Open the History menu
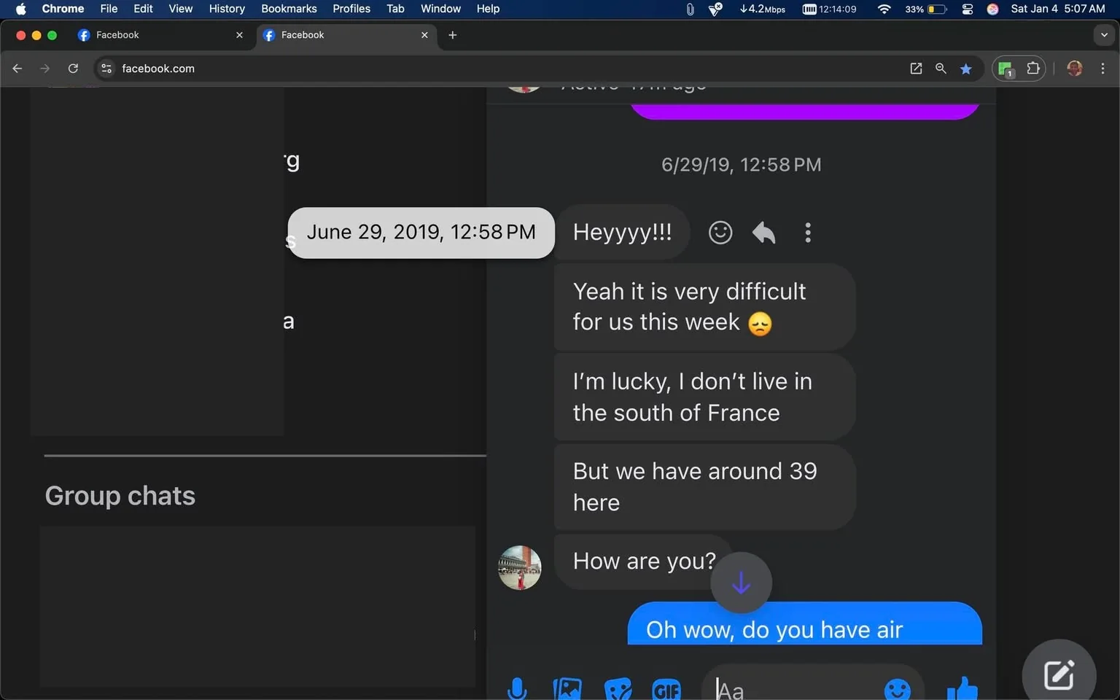Image resolution: width=1120 pixels, height=700 pixels. 227,9
